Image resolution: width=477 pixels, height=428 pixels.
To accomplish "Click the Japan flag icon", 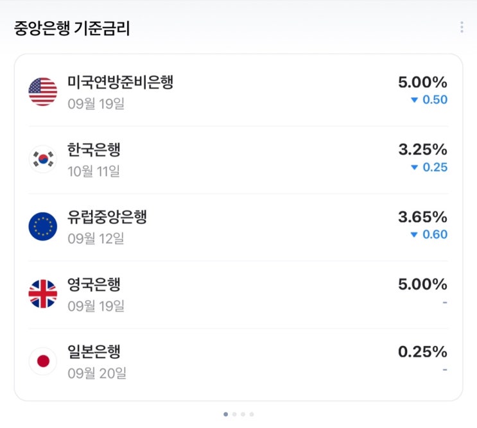I will pos(43,361).
